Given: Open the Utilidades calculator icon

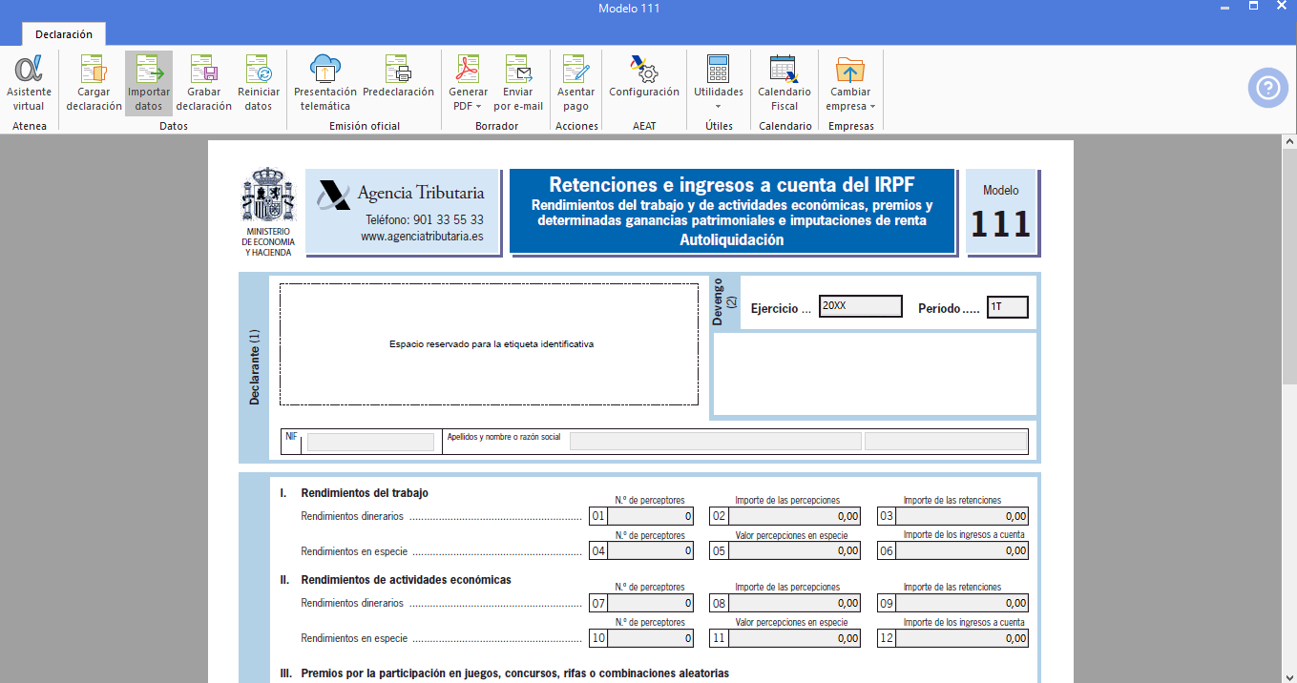Looking at the screenshot, I should coord(719,70).
